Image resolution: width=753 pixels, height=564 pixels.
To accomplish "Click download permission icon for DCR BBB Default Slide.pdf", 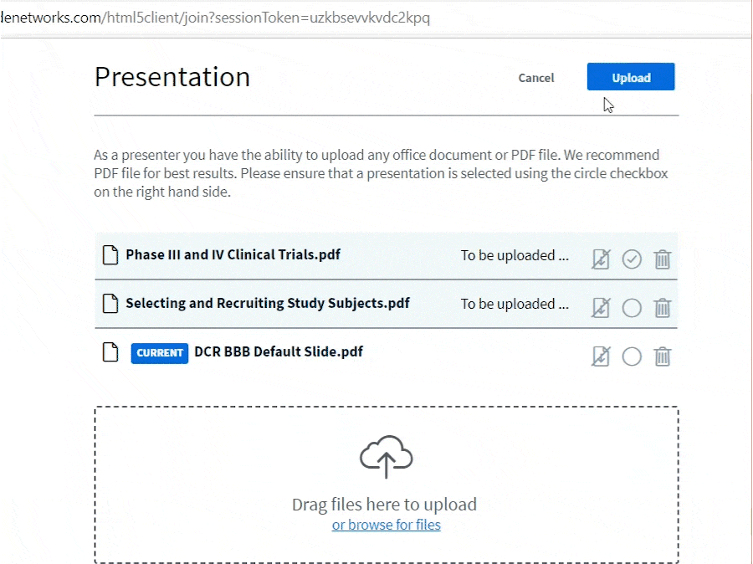I will [600, 356].
